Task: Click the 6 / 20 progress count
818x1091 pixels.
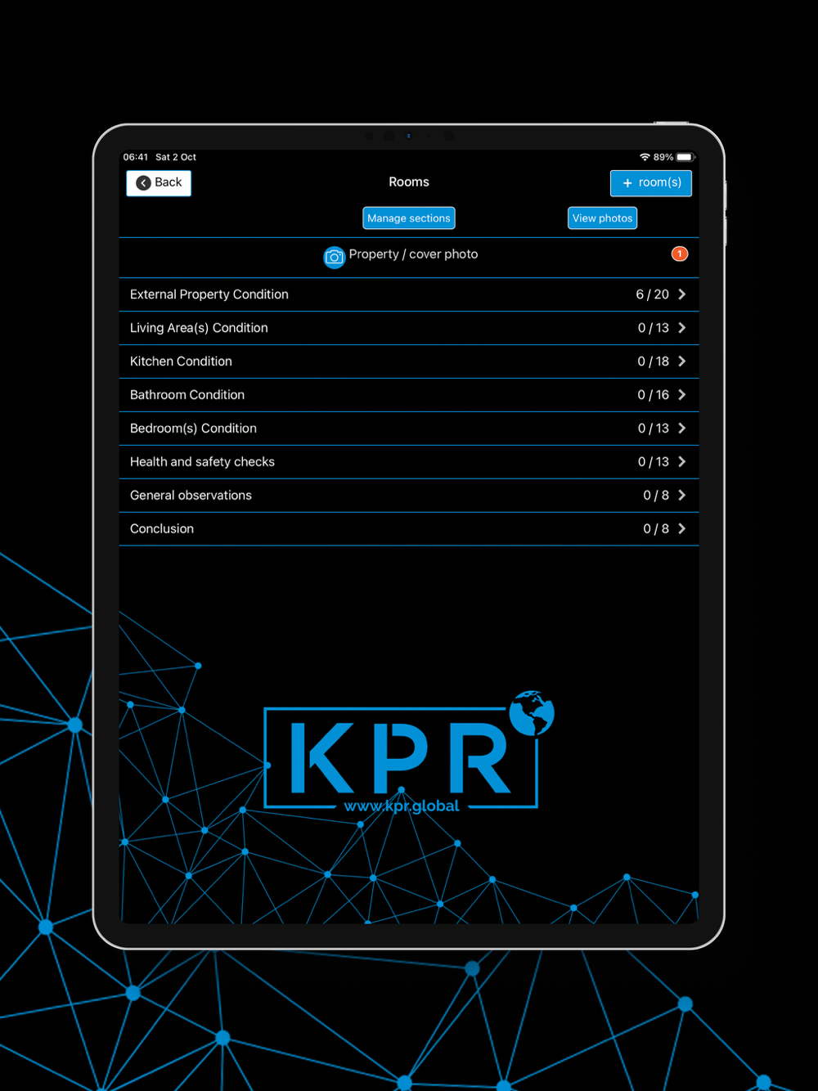Action: (x=653, y=294)
